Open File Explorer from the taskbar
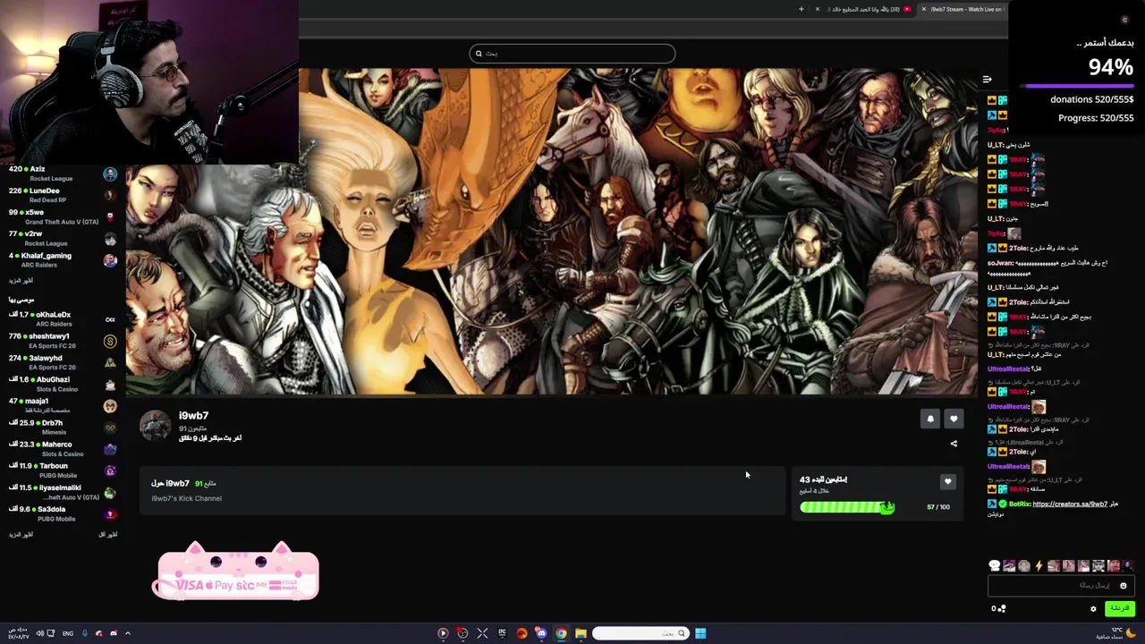Screen dimensions: 1145x644 pos(581,633)
